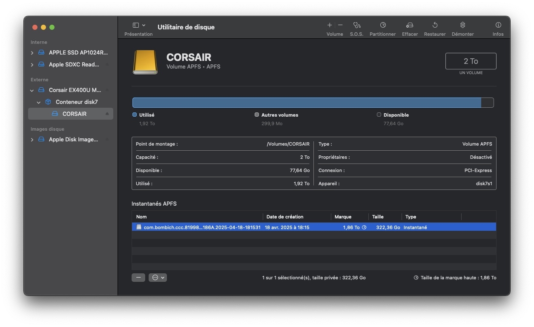Click the blue used storage bar
The width and height of the screenshot is (534, 327).
pos(307,103)
